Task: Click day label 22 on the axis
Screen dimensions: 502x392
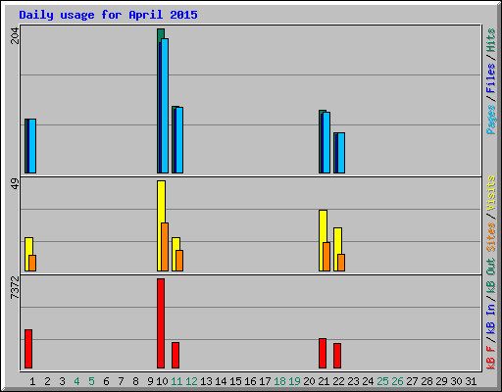Action: (338, 381)
